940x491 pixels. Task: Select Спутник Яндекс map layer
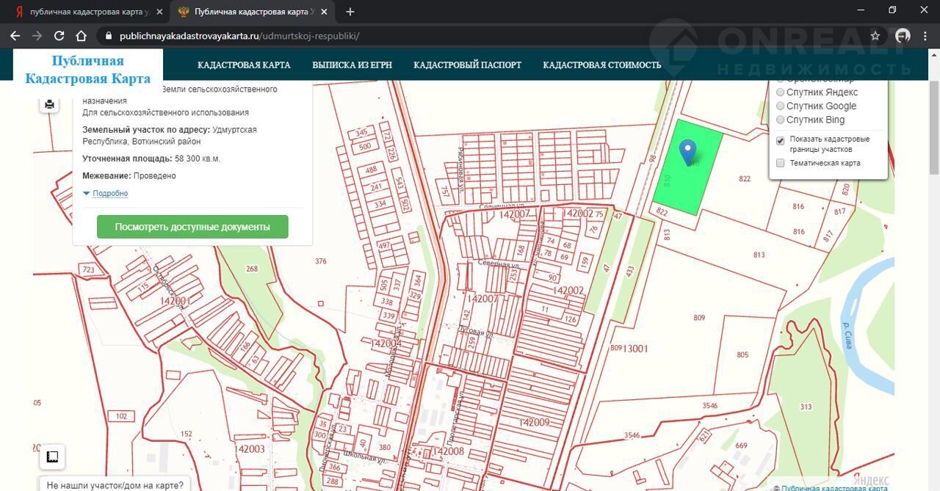[781, 92]
